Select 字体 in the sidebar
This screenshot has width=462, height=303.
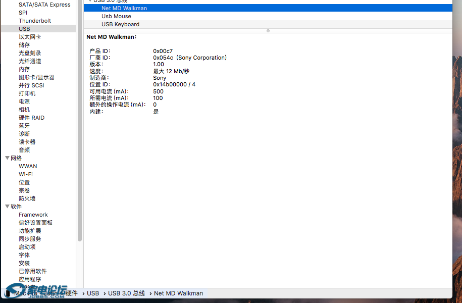pos(24,255)
